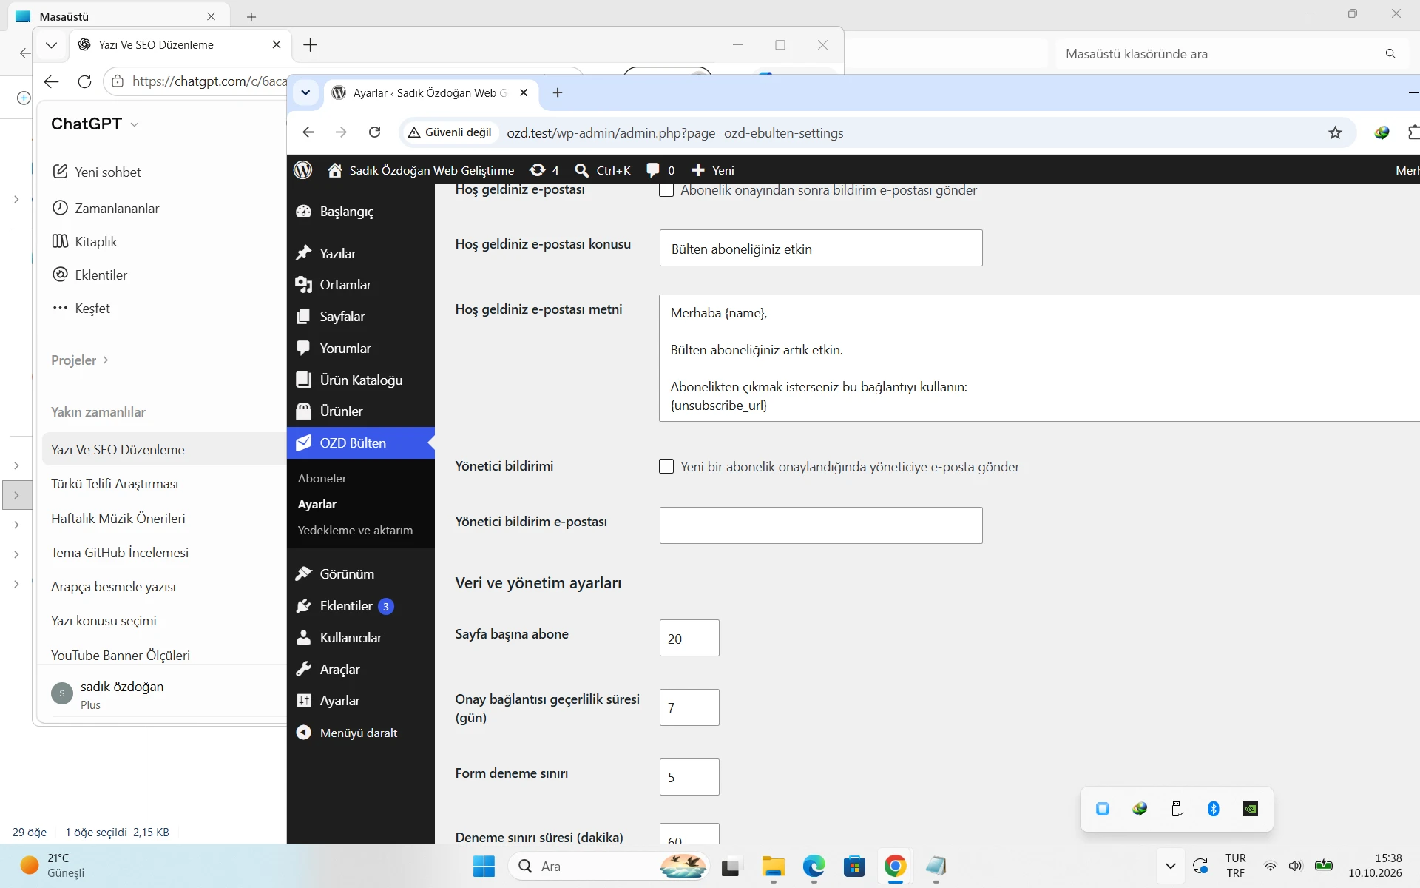Open Sadık Özdoğan Web Geliştirme site link
Image resolution: width=1420 pixels, height=888 pixels.
click(422, 170)
